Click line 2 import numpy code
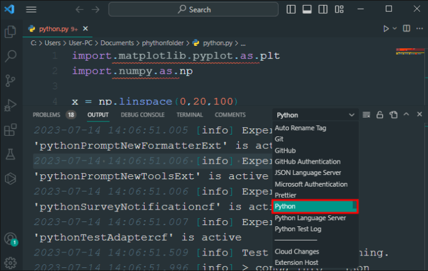 (132, 71)
